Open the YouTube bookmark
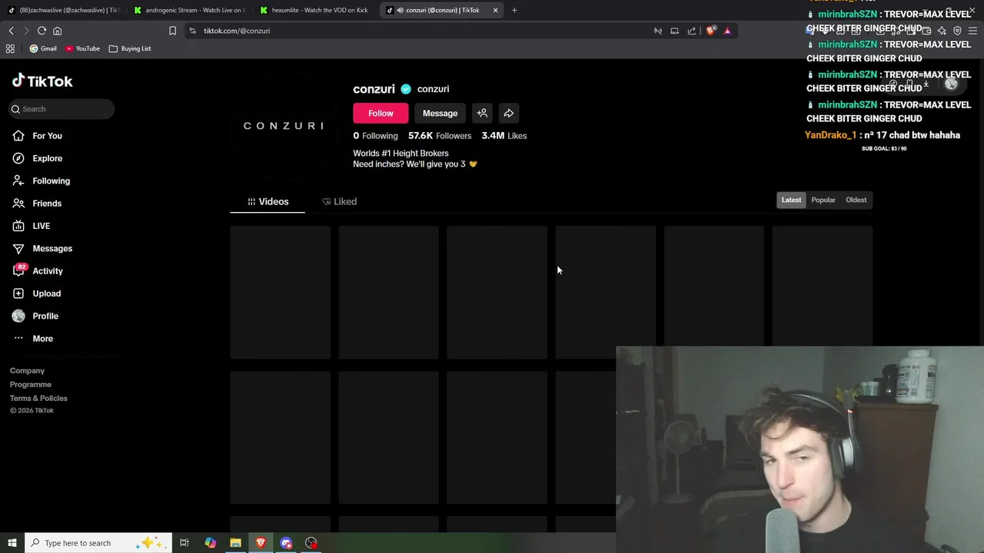This screenshot has height=553, width=984. (x=82, y=48)
